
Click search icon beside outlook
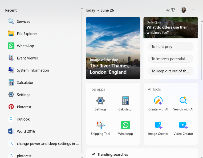coord(11,119)
